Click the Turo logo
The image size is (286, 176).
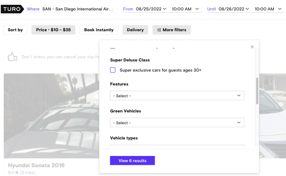click(13, 9)
